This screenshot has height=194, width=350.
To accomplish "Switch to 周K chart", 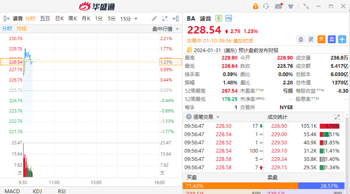I will click(72, 19).
